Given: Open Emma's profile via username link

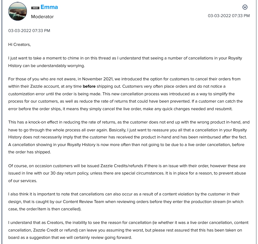Looking at the screenshot, I should click(x=49, y=7).
